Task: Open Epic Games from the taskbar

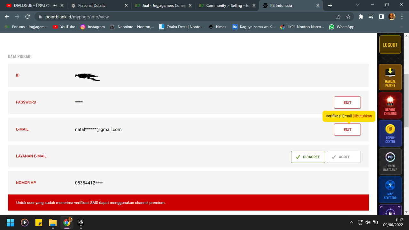Action: pos(81,222)
